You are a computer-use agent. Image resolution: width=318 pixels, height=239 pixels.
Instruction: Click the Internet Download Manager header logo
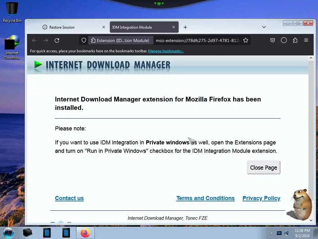pos(102,65)
